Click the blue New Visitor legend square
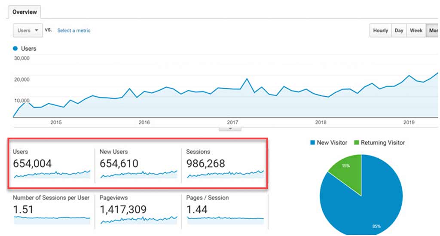Viewport: 440px width, 236px height. click(313, 143)
